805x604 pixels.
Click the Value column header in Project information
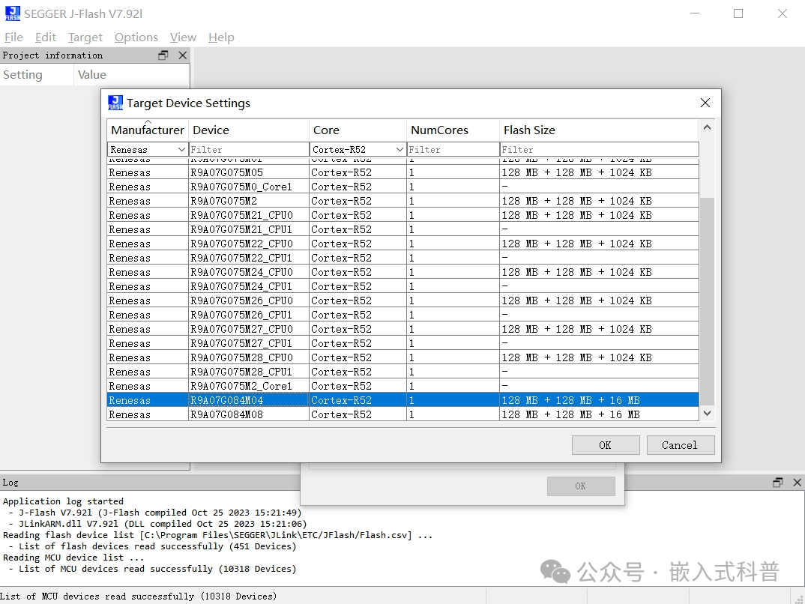(x=132, y=75)
